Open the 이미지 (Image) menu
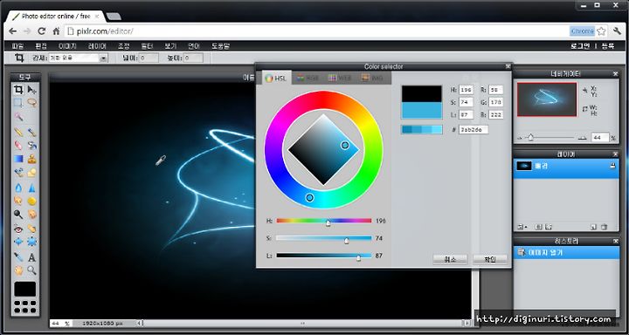629x335 pixels. point(67,46)
